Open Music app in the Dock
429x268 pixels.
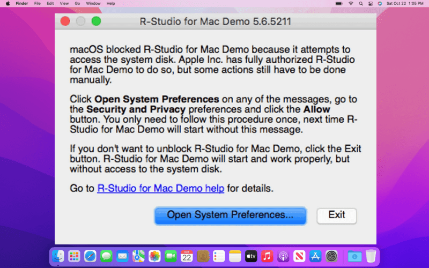pos(267,257)
